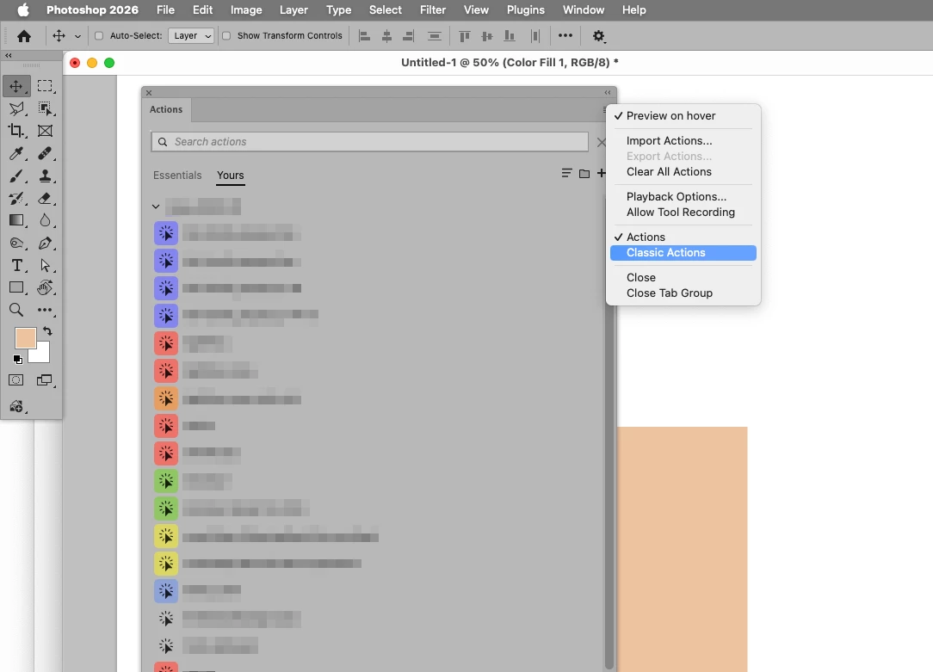933x672 pixels.
Task: Select the Object Selection tool
Action: (46, 108)
